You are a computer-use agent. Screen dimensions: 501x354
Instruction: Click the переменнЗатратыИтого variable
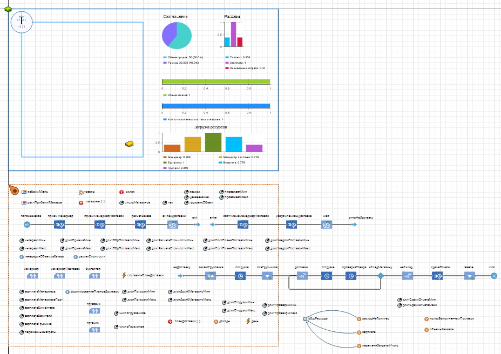point(359,346)
